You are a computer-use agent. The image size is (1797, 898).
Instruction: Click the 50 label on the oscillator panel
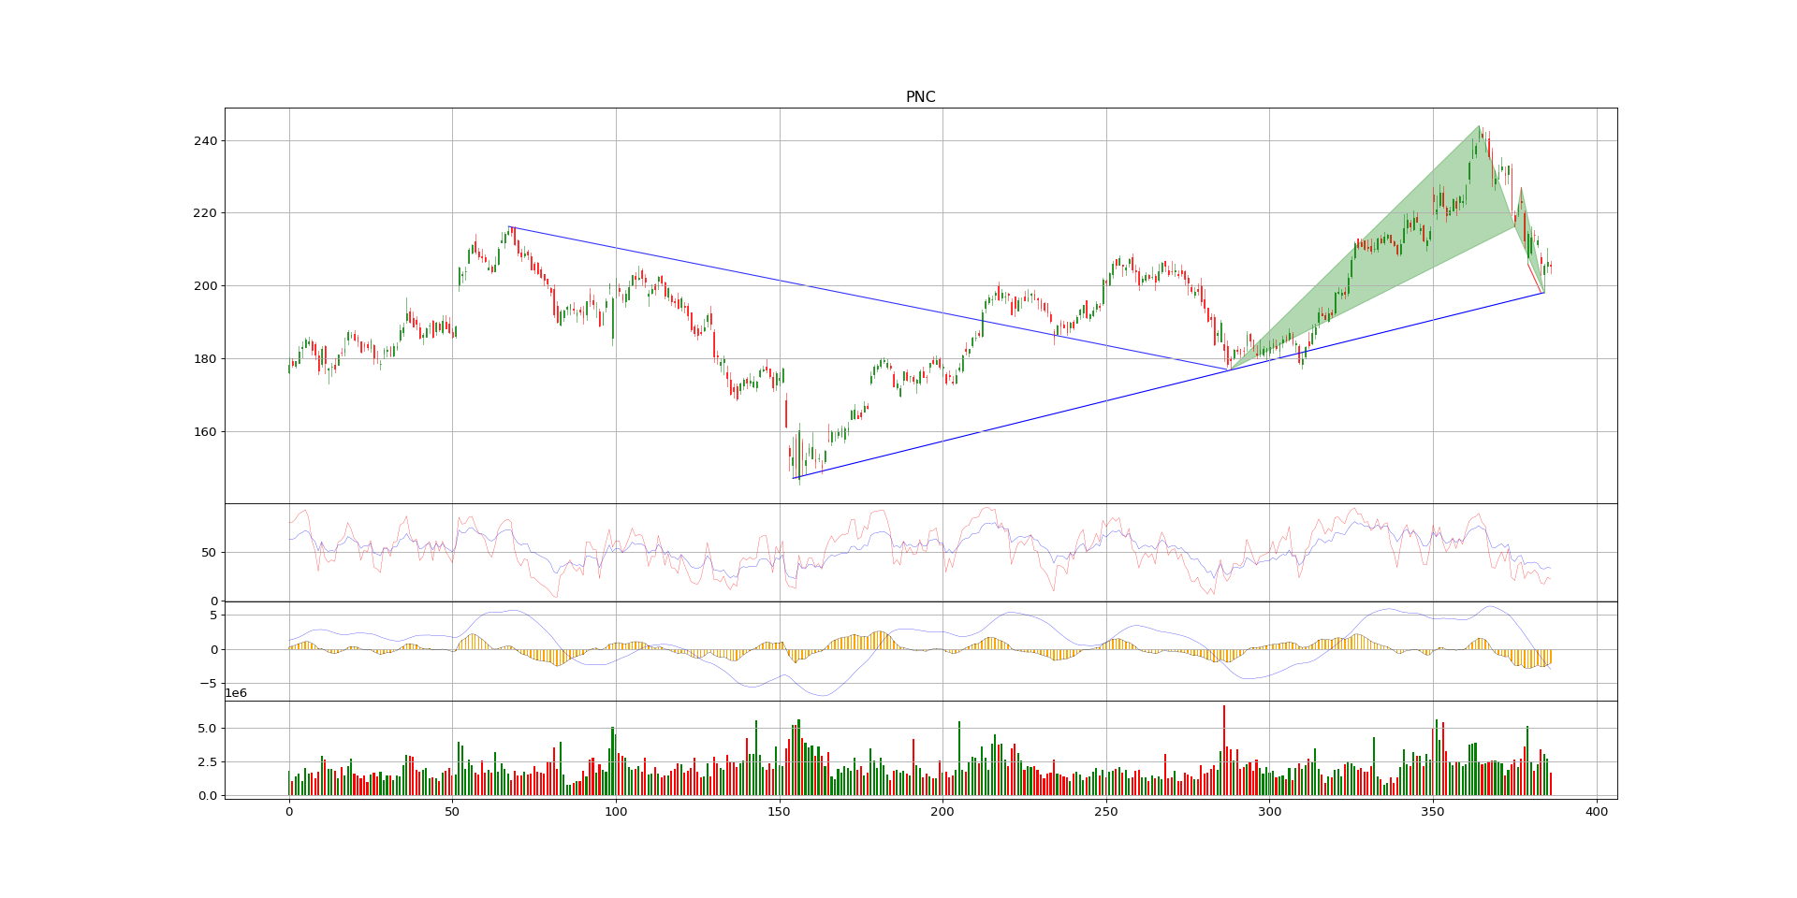(x=209, y=553)
